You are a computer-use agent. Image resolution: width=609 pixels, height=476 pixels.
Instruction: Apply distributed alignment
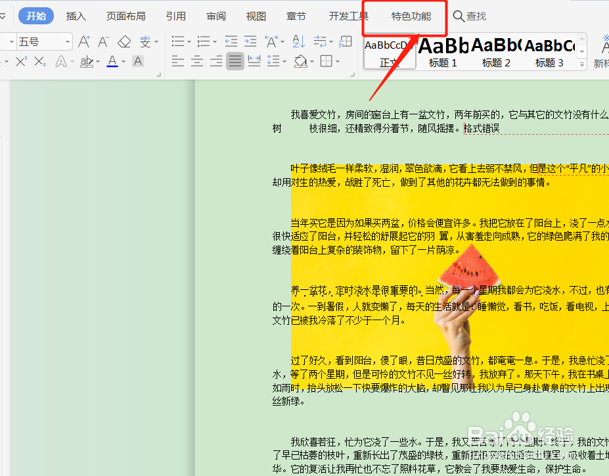pos(254,61)
